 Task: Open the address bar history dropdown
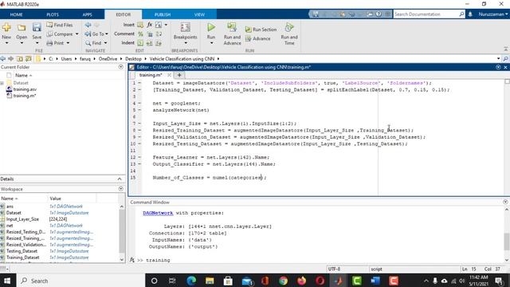(498, 59)
